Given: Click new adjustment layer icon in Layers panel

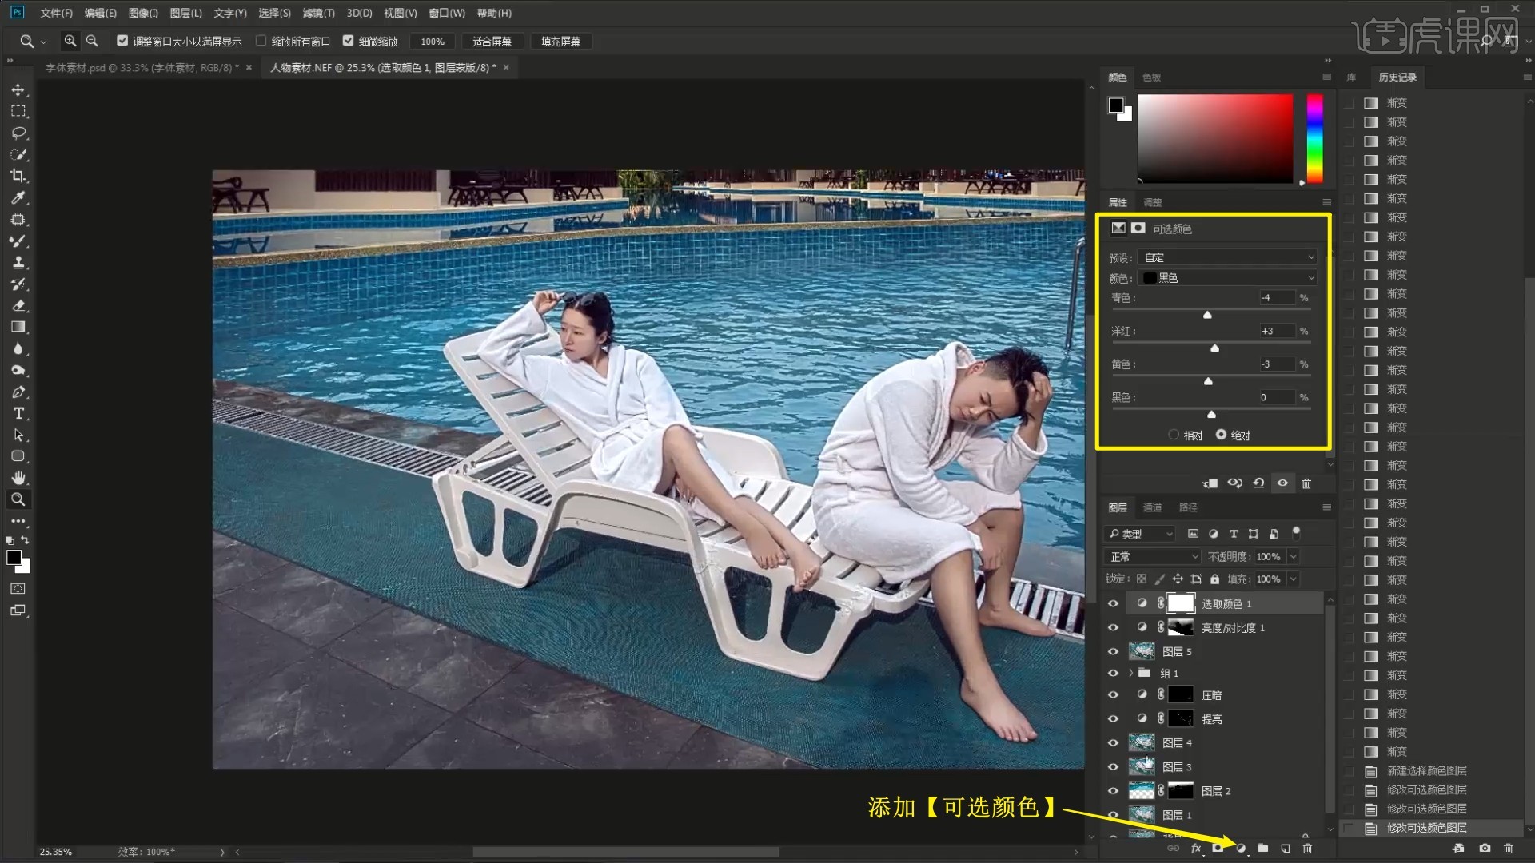Looking at the screenshot, I should [x=1241, y=848].
